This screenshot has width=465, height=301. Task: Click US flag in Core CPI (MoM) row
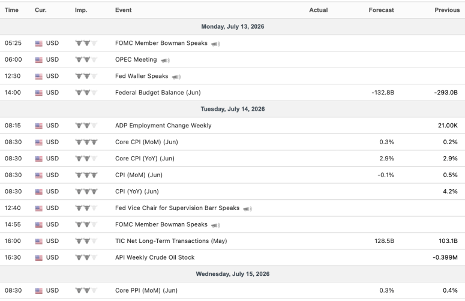(39, 142)
